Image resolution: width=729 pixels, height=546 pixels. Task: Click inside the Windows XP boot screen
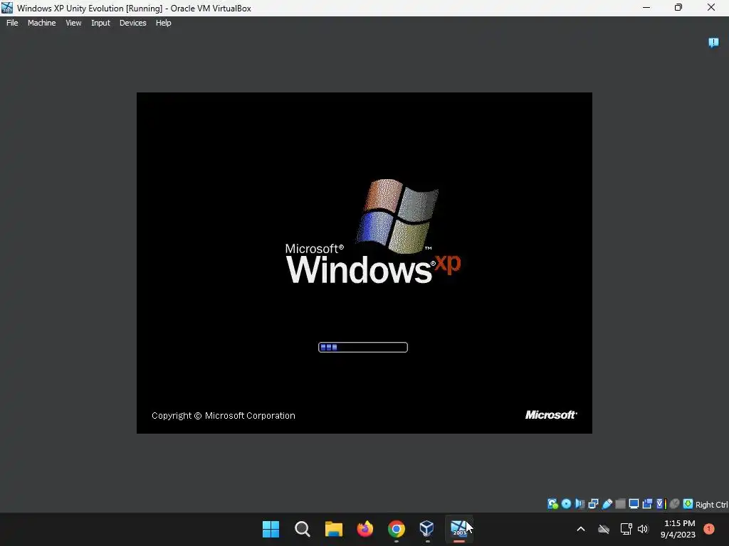(x=364, y=263)
